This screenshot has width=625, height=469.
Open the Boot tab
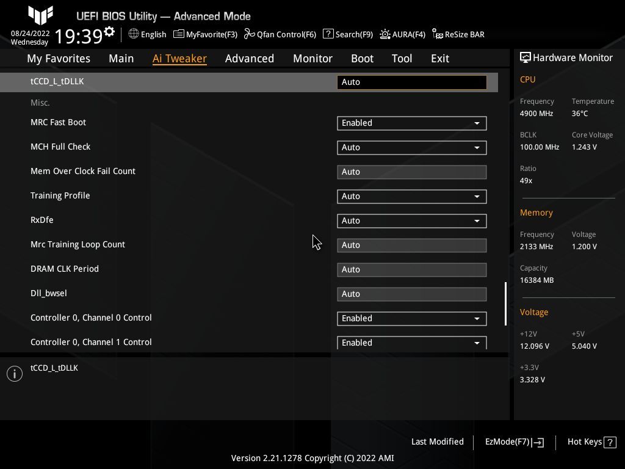(362, 59)
